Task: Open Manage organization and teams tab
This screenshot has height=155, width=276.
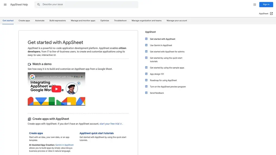Action: [x=146, y=21]
